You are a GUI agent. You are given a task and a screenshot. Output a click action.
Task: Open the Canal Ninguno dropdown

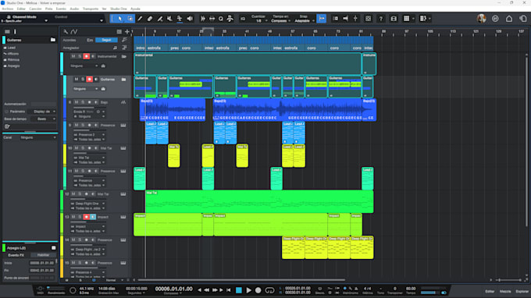38,137
